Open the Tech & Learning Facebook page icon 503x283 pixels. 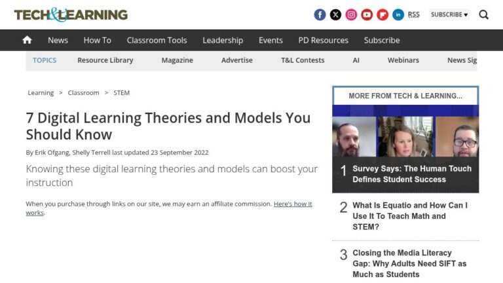tap(320, 15)
